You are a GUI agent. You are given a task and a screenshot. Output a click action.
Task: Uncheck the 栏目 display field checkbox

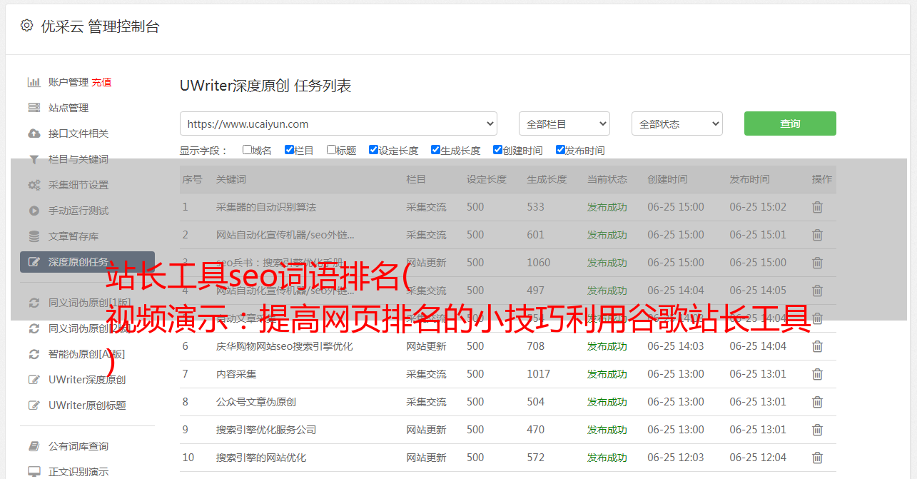(289, 150)
